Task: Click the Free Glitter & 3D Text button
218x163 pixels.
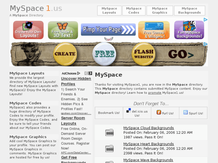Action: tap(63, 30)
